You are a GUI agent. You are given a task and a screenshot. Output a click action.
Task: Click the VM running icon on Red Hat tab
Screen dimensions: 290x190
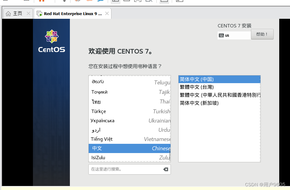[39, 14]
